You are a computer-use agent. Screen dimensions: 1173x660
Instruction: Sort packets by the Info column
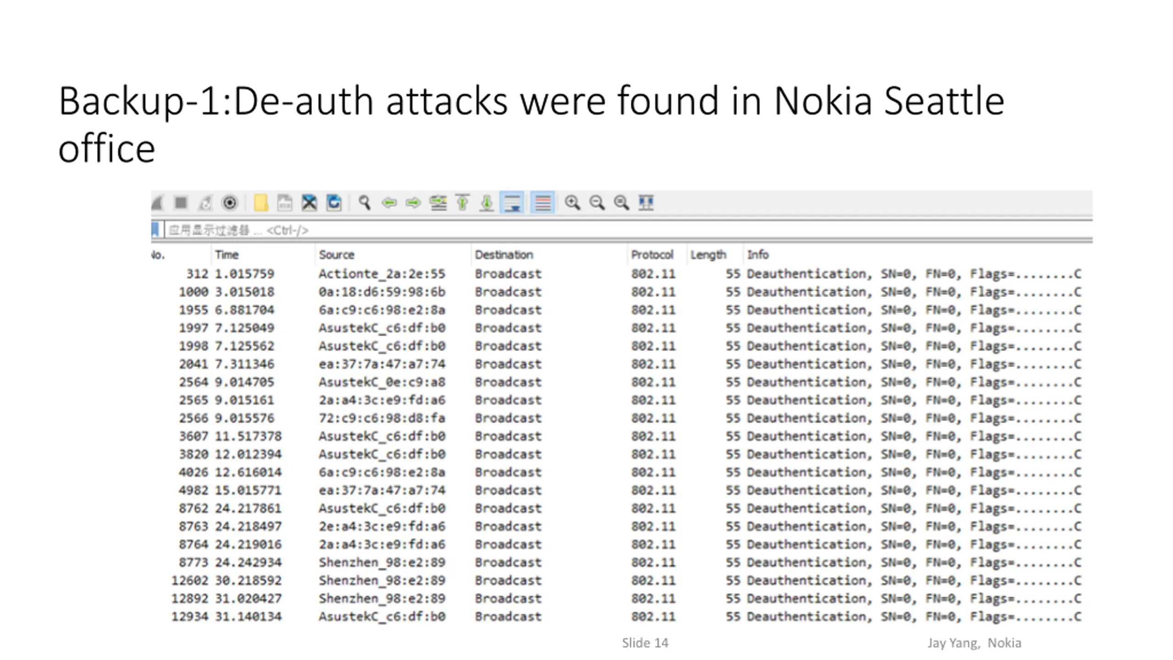(917, 255)
